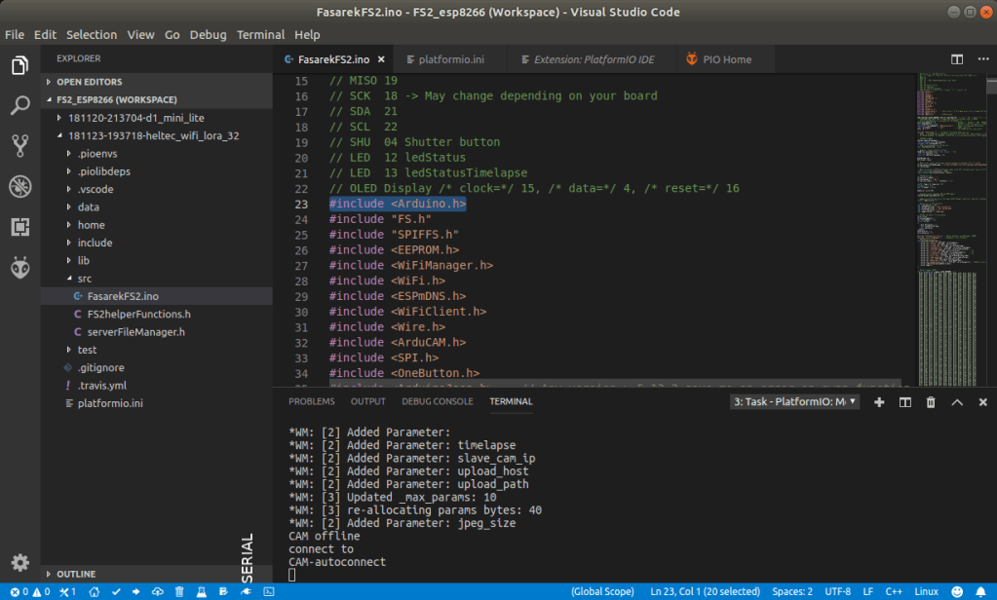Collapse the src folder in Explorer
This screenshot has width=997, height=600.
84,278
